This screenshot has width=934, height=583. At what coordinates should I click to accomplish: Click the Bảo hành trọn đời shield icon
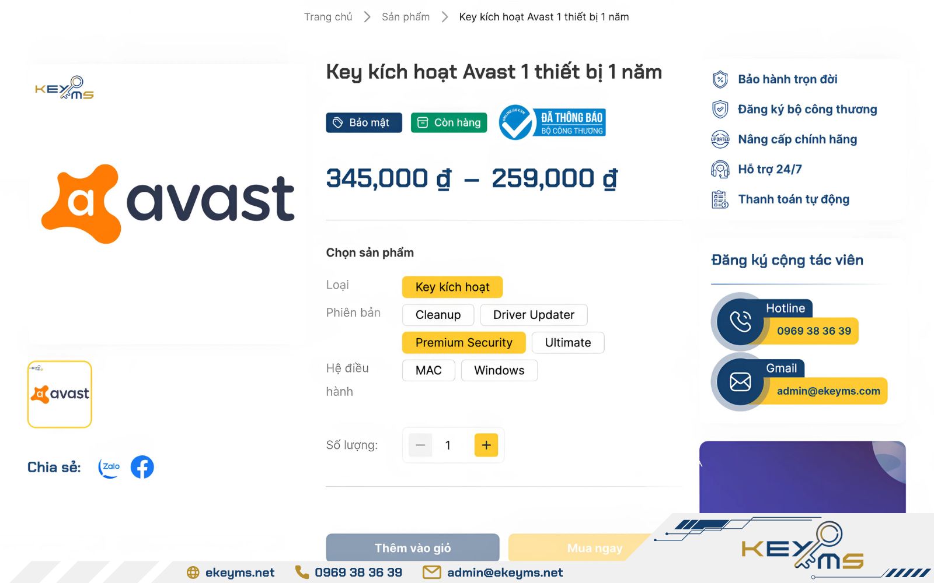tap(720, 79)
